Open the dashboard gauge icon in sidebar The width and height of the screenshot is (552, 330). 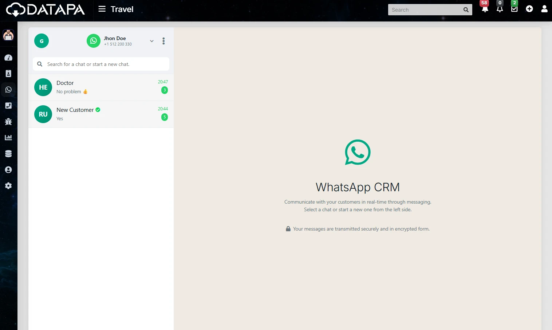[8, 58]
